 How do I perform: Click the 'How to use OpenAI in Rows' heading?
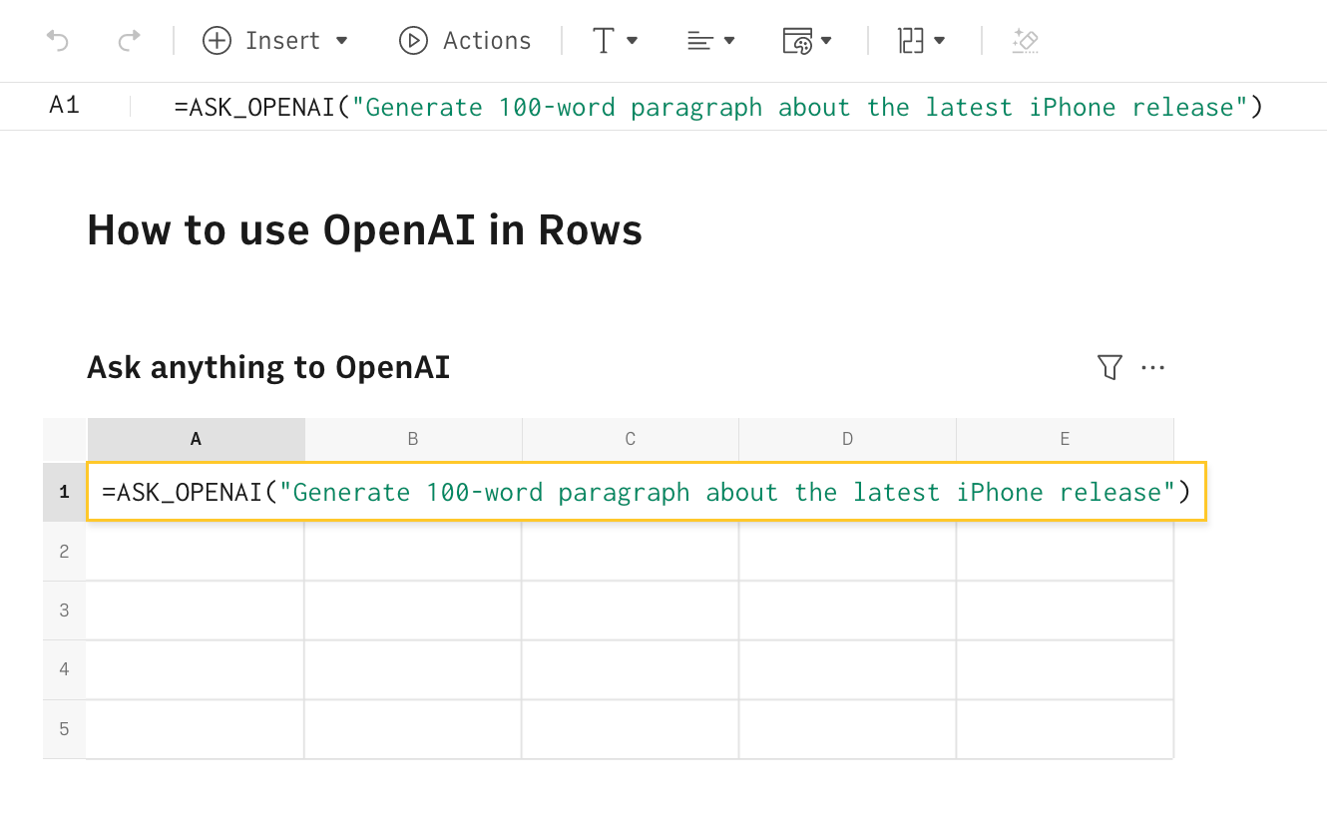point(364,230)
